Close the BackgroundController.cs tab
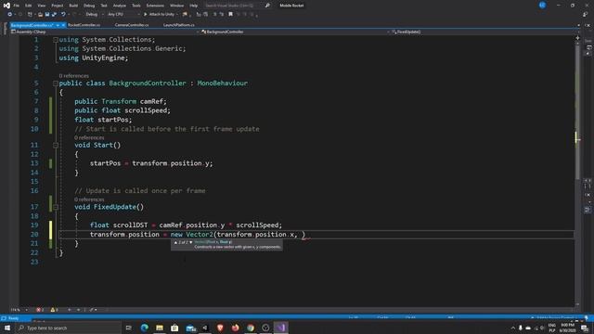The width and height of the screenshot is (594, 334). point(63,25)
